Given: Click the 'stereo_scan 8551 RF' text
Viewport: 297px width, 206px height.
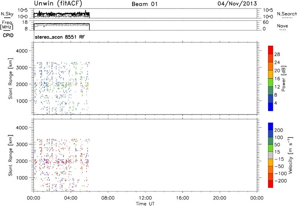Looking at the screenshot, I should coord(60,37).
